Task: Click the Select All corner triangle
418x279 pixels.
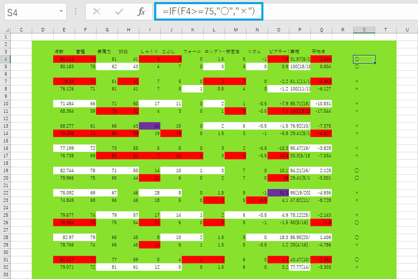Action: (7, 30)
